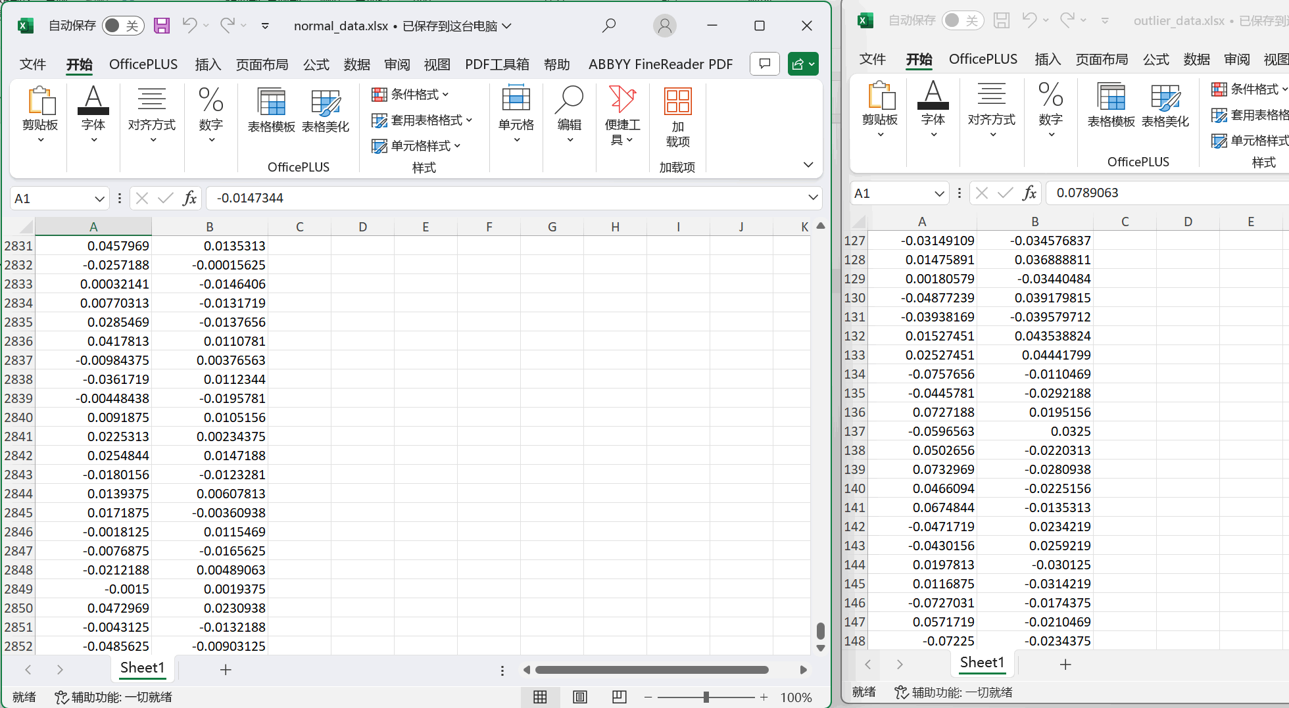Viewport: 1289px width, 708px height.
Task: Select column B header in normal_data
Action: (x=210, y=227)
